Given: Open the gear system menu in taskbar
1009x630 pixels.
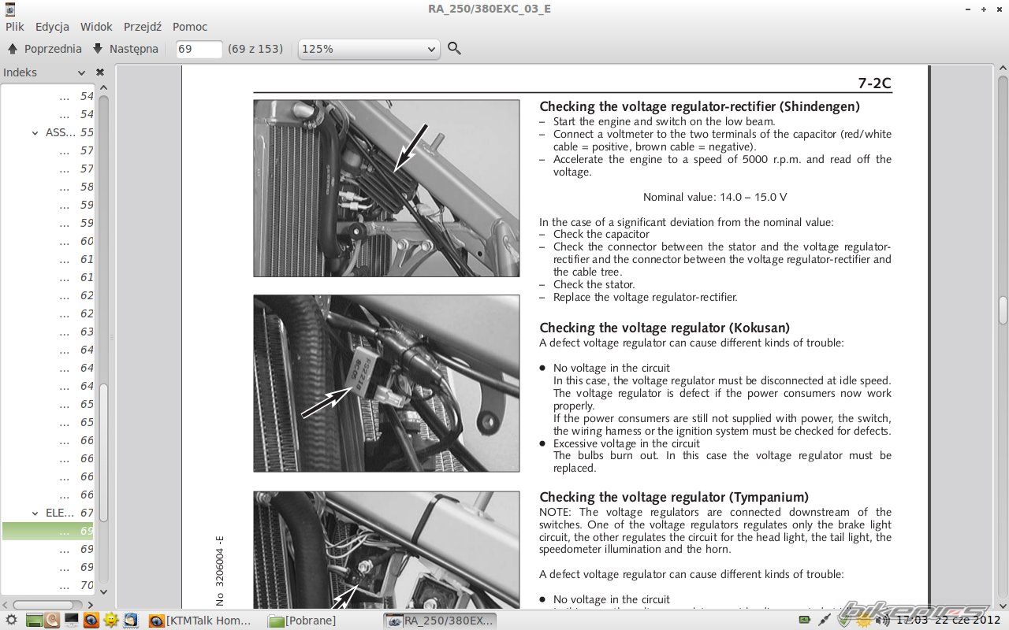Looking at the screenshot, I should click(11, 621).
